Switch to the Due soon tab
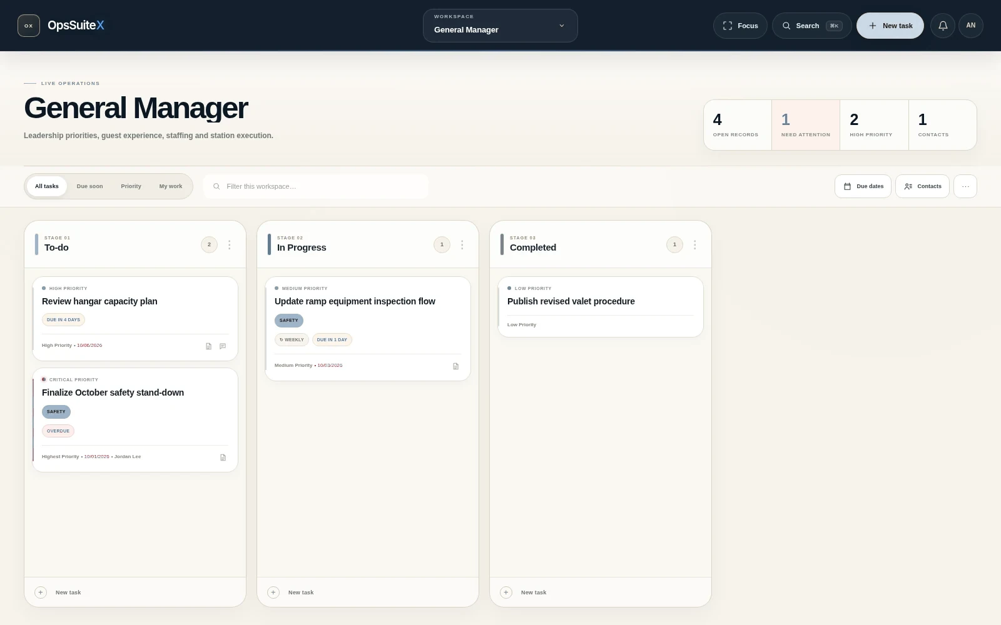 click(x=90, y=186)
